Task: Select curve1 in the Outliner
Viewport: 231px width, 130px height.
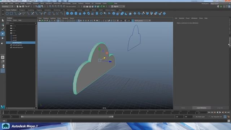Action: [x=14, y=35]
